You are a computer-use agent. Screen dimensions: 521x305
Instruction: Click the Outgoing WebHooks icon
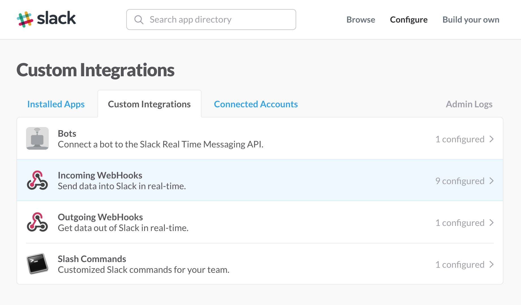[x=37, y=222]
